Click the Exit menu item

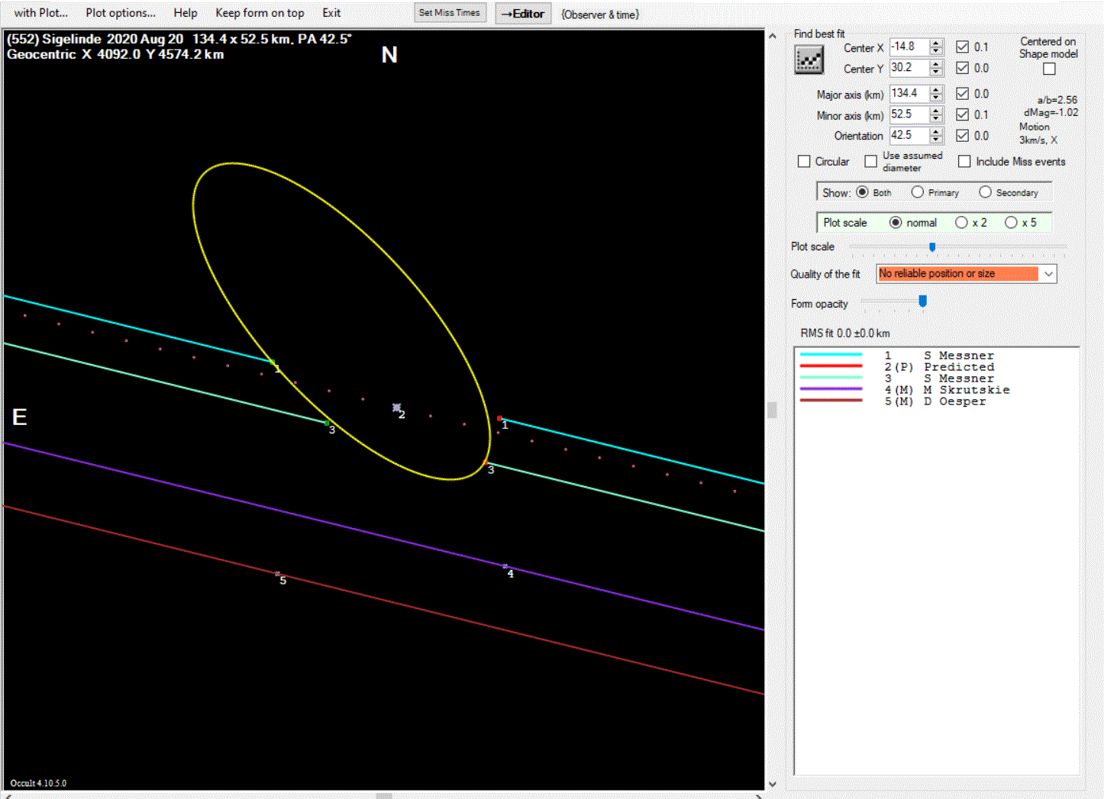[x=331, y=13]
